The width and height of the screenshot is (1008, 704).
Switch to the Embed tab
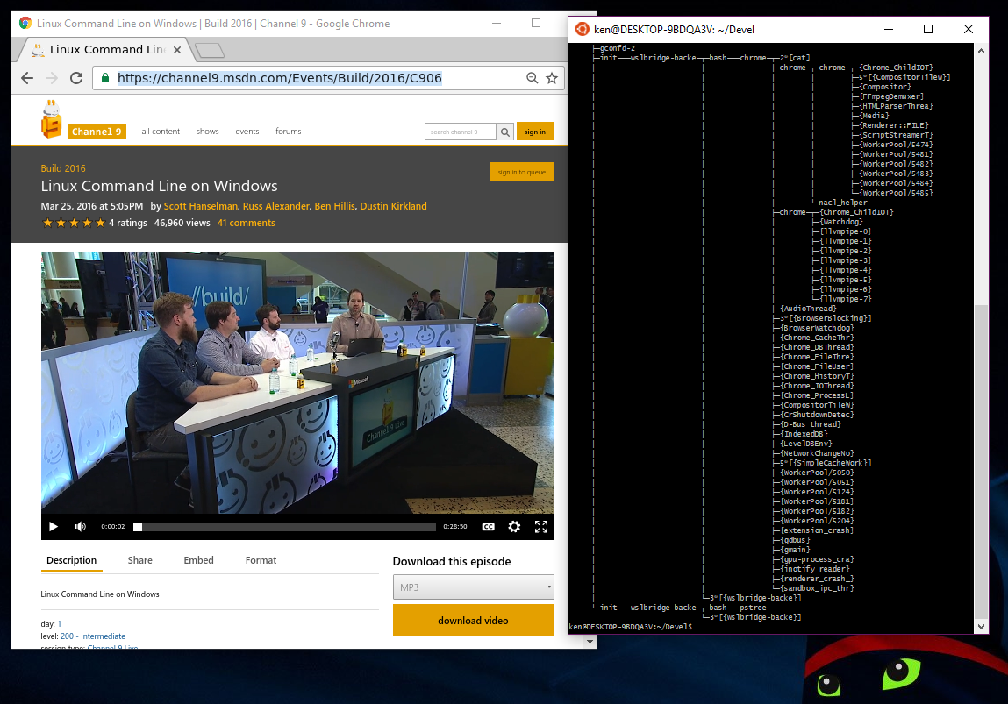coord(198,560)
